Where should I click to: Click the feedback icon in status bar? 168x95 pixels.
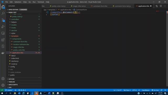point(161,90)
